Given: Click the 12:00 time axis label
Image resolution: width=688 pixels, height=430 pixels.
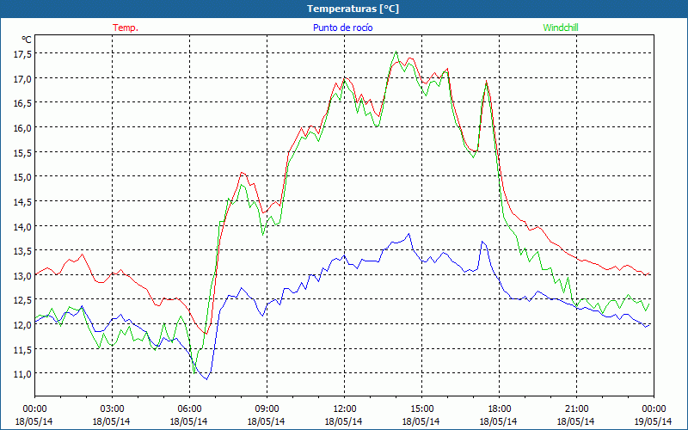Looking at the screenshot, I should [x=345, y=409].
